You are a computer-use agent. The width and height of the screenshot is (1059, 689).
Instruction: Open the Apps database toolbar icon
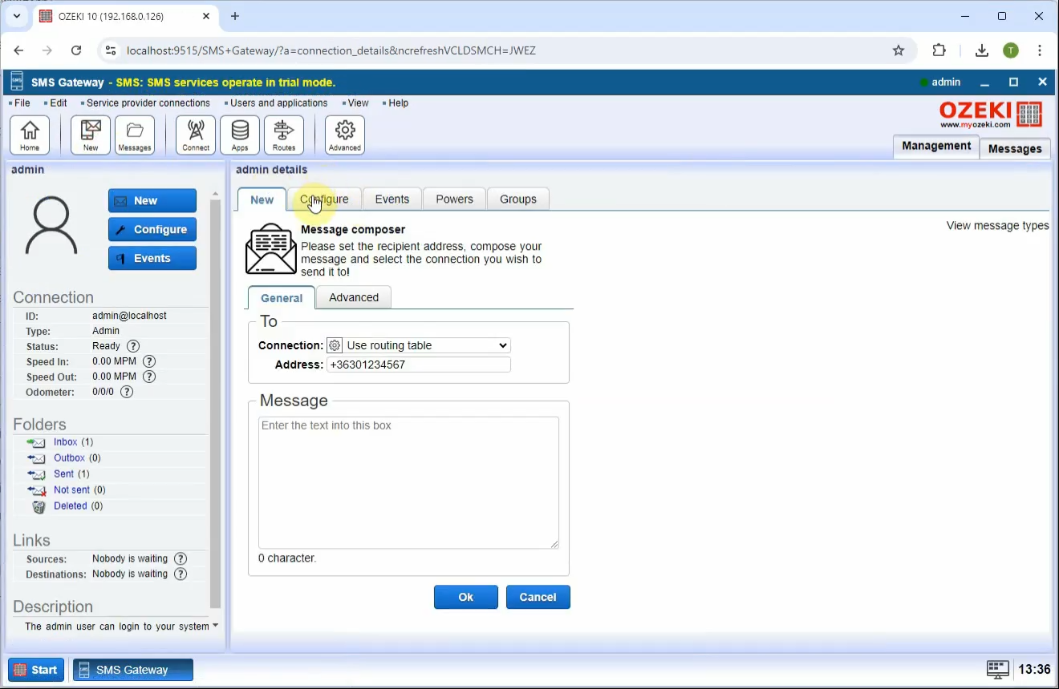pos(240,135)
